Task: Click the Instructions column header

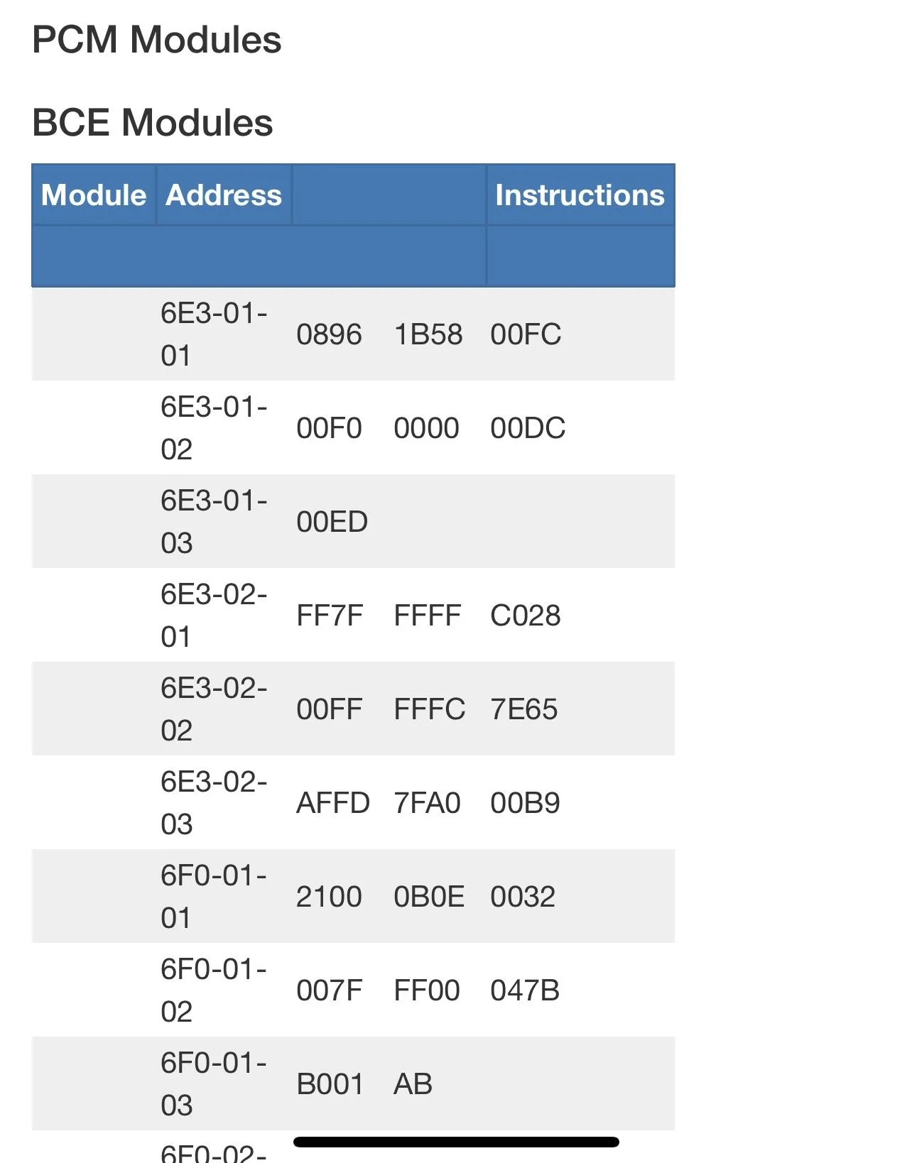Action: 580,195
